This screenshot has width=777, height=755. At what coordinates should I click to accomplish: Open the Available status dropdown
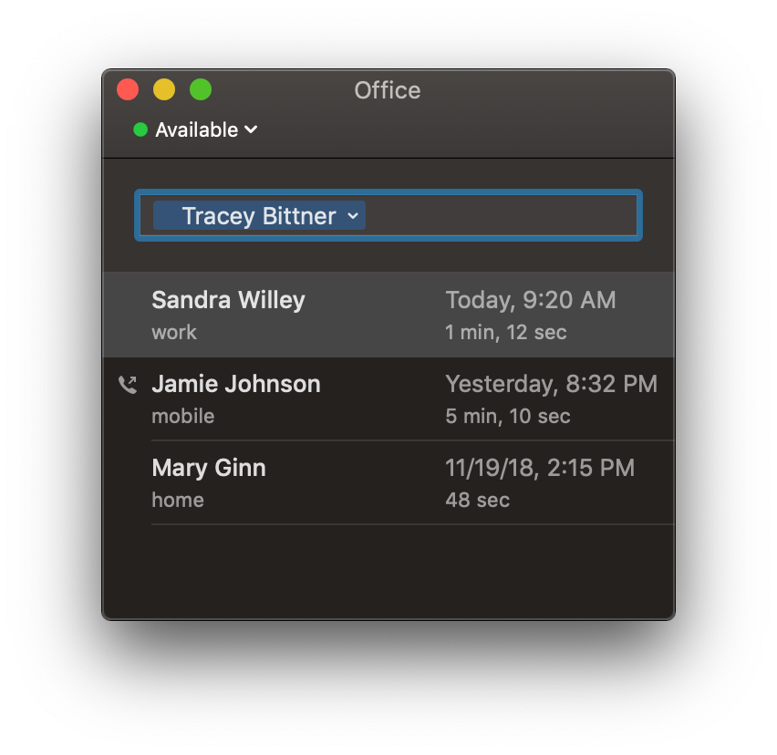(x=196, y=129)
